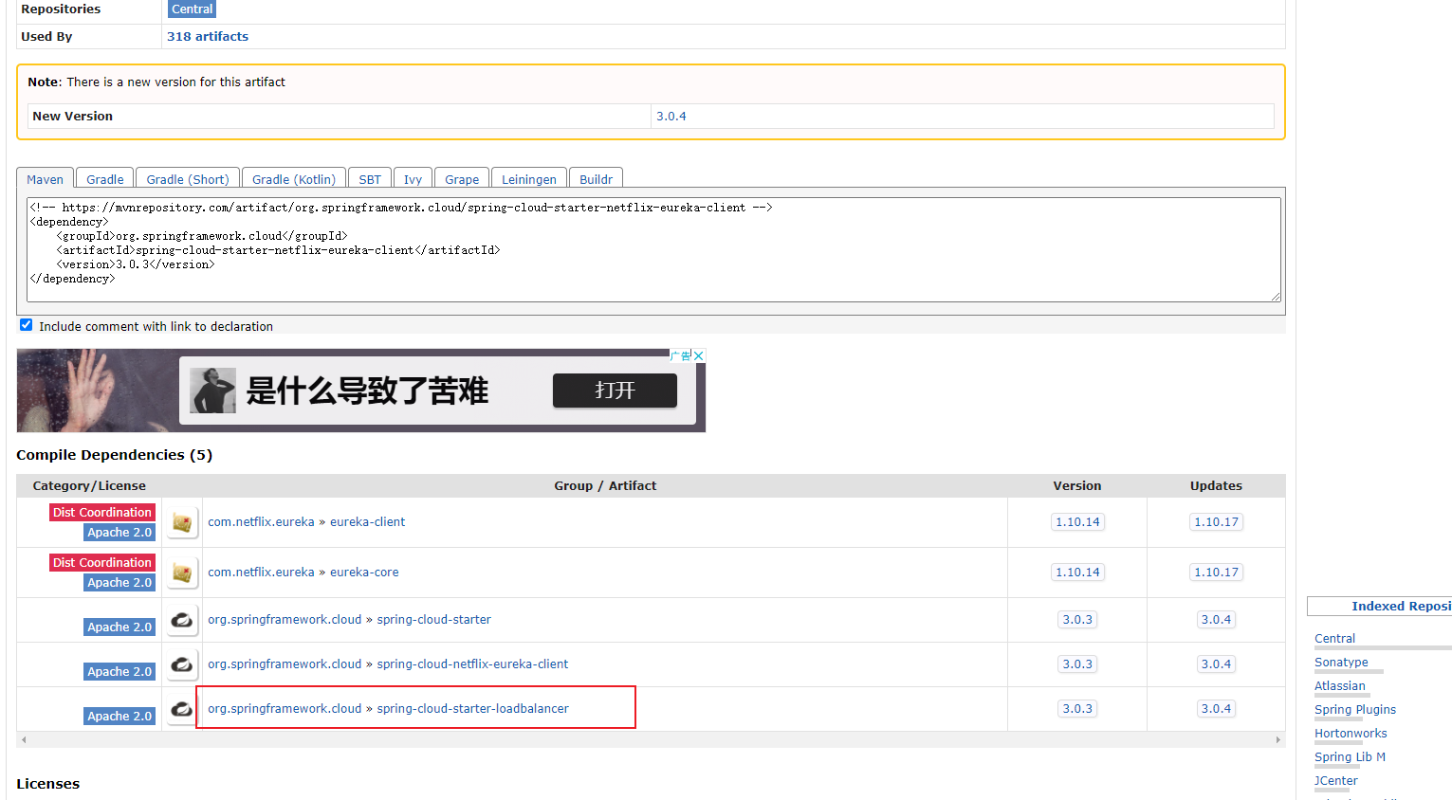Screen dimensions: 1452x800
Task: Click update 3.0.4 in the spring-cloud-starter row
Action: pyautogui.click(x=1217, y=620)
